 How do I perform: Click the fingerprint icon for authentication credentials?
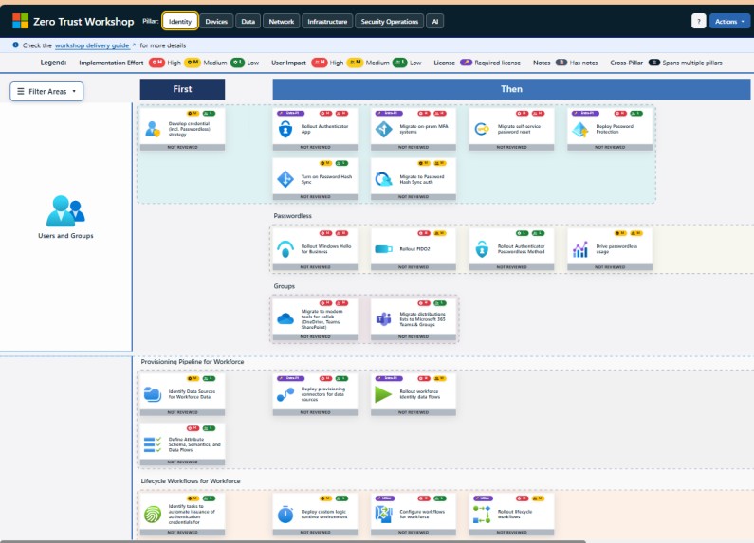(x=152, y=515)
